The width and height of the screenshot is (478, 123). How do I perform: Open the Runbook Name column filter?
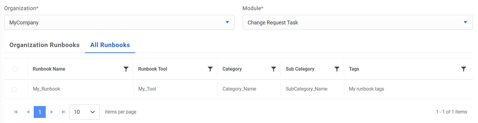(126, 69)
